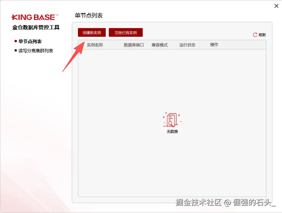The image size is (282, 213).
Task: Close the window with the X button
Action: pos(276,6)
